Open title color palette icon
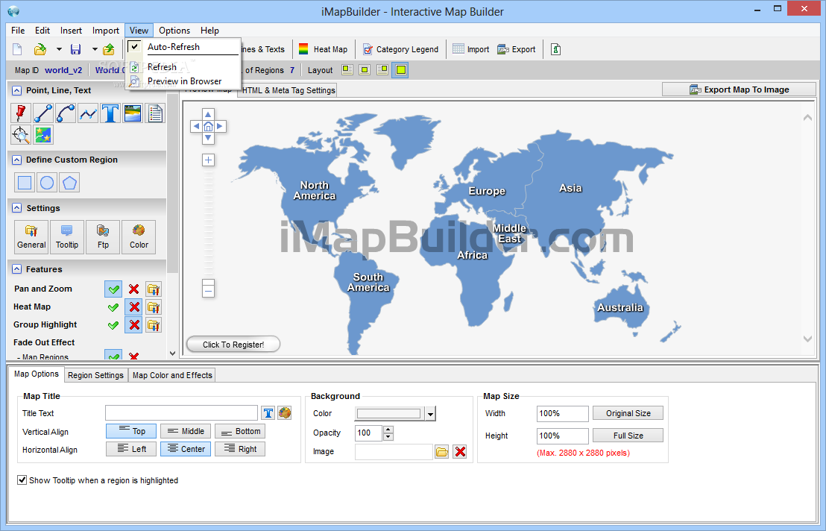The width and height of the screenshot is (826, 531). pyautogui.click(x=285, y=413)
